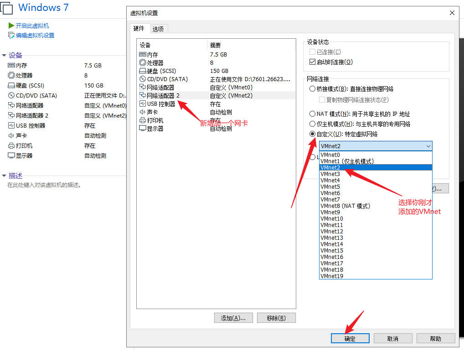Open the VMnet2 combo box dropdown arrow
Viewport: 464px width, 351px height.
coord(428,146)
